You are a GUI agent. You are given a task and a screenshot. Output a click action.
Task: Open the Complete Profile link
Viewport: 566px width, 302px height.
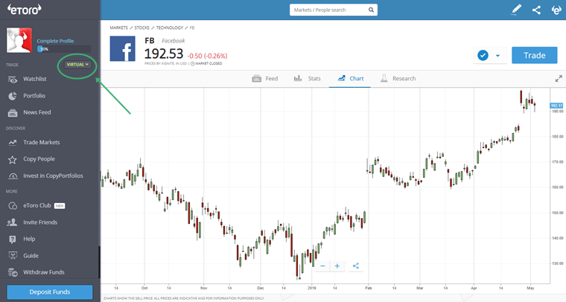pyautogui.click(x=55, y=41)
